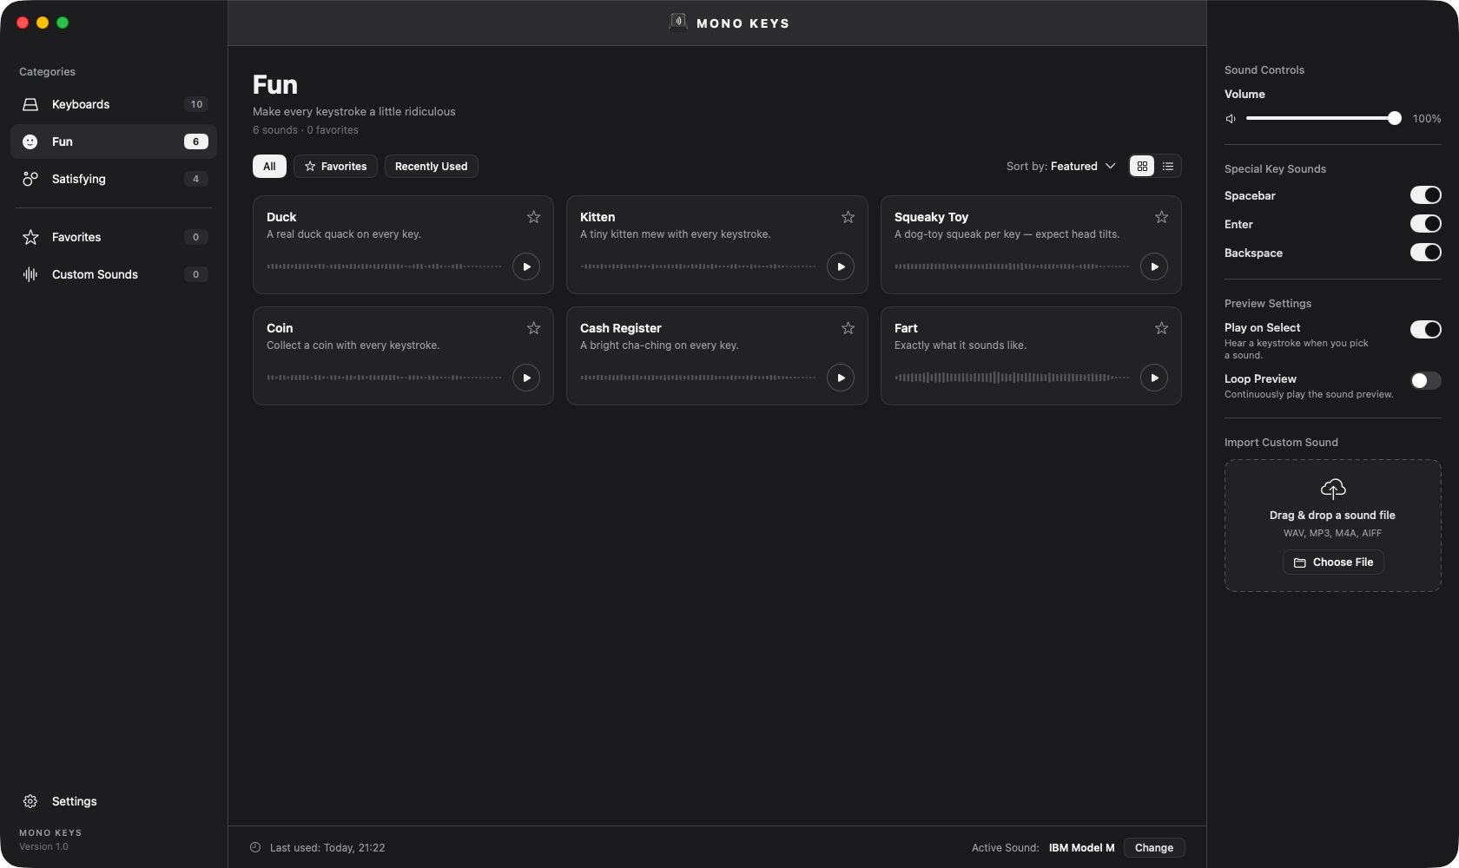
Task: Click the 'Last used: Today, 21:22' status
Action: [x=327, y=848]
